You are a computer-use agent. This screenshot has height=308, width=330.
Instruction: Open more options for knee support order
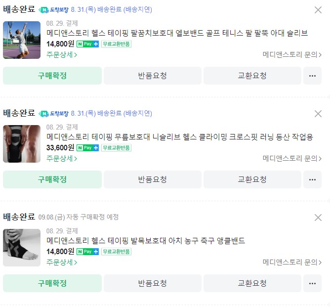tap(312, 179)
